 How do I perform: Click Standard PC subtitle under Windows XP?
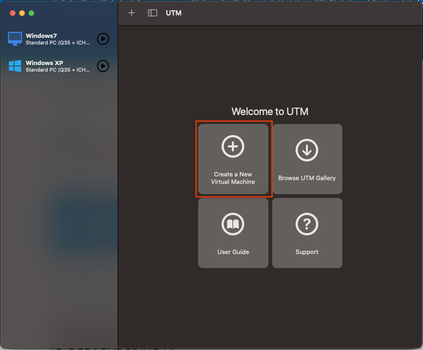(x=58, y=70)
